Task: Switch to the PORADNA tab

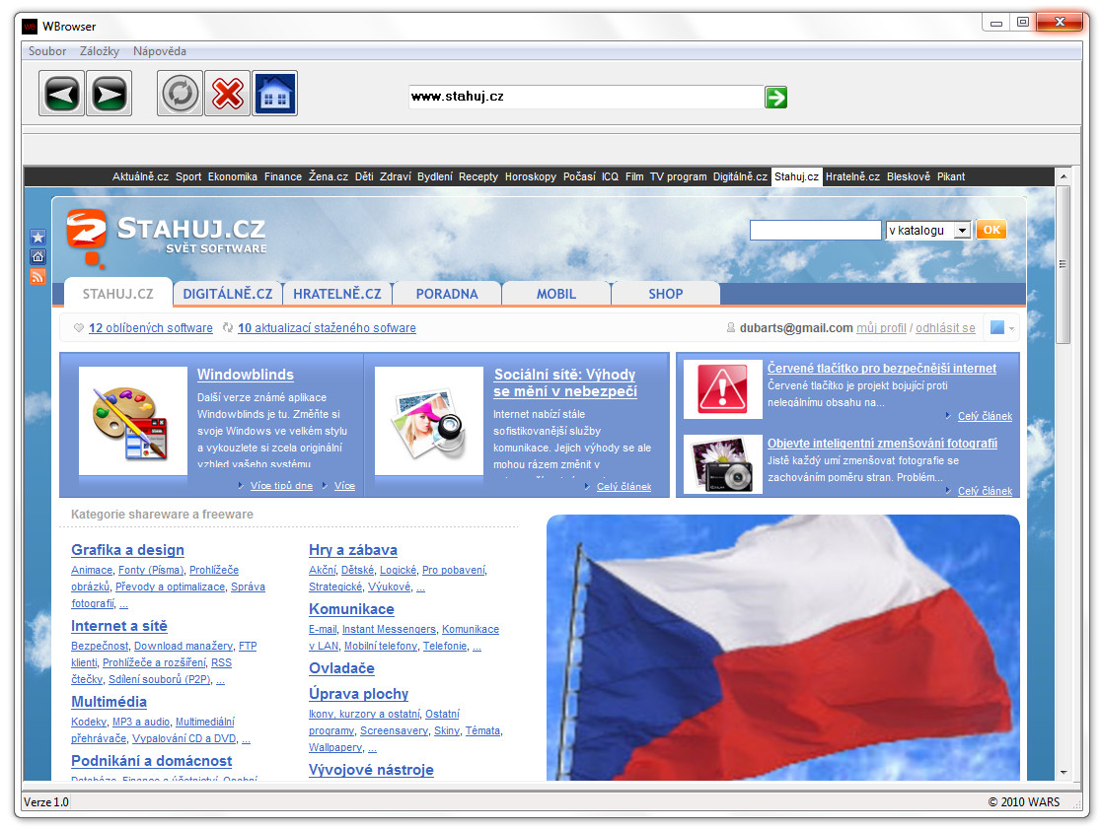Action: [x=447, y=294]
